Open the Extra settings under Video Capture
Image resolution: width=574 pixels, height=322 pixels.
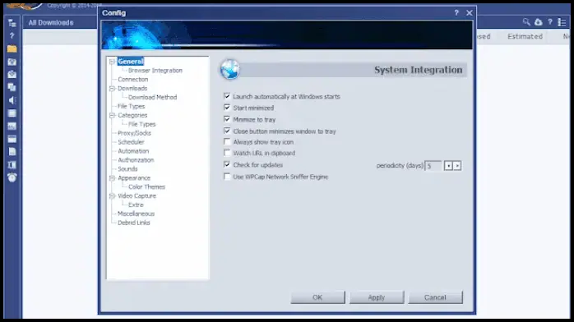pyautogui.click(x=136, y=205)
